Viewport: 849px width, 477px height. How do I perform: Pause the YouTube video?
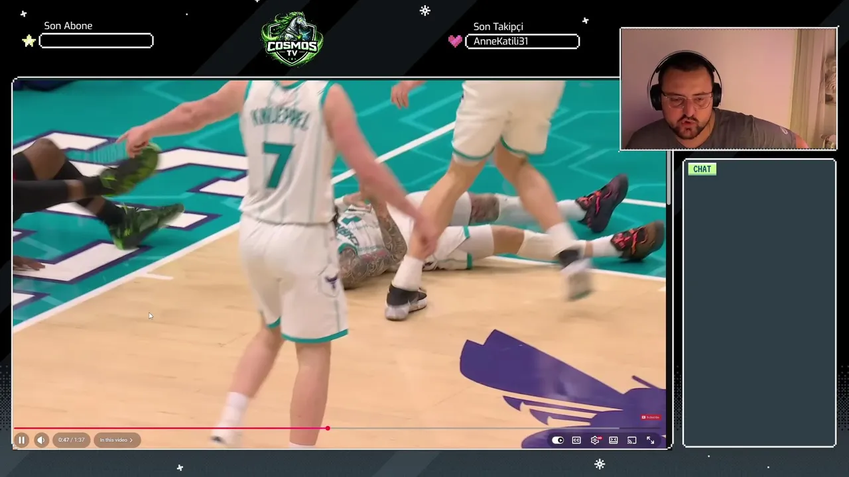[x=21, y=440]
